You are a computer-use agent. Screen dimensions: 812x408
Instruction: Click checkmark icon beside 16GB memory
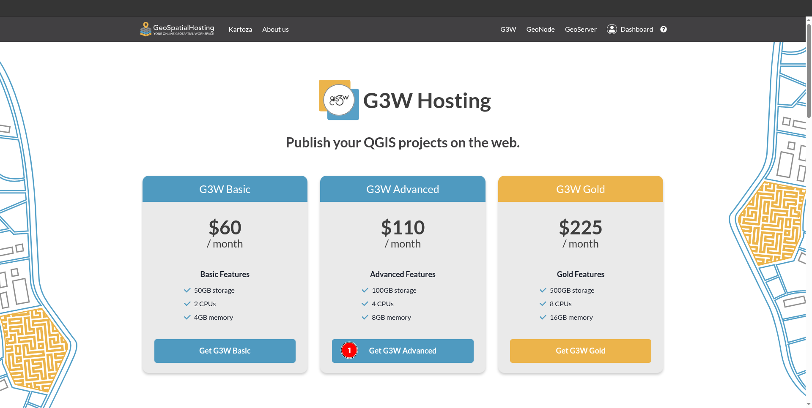[x=543, y=317]
